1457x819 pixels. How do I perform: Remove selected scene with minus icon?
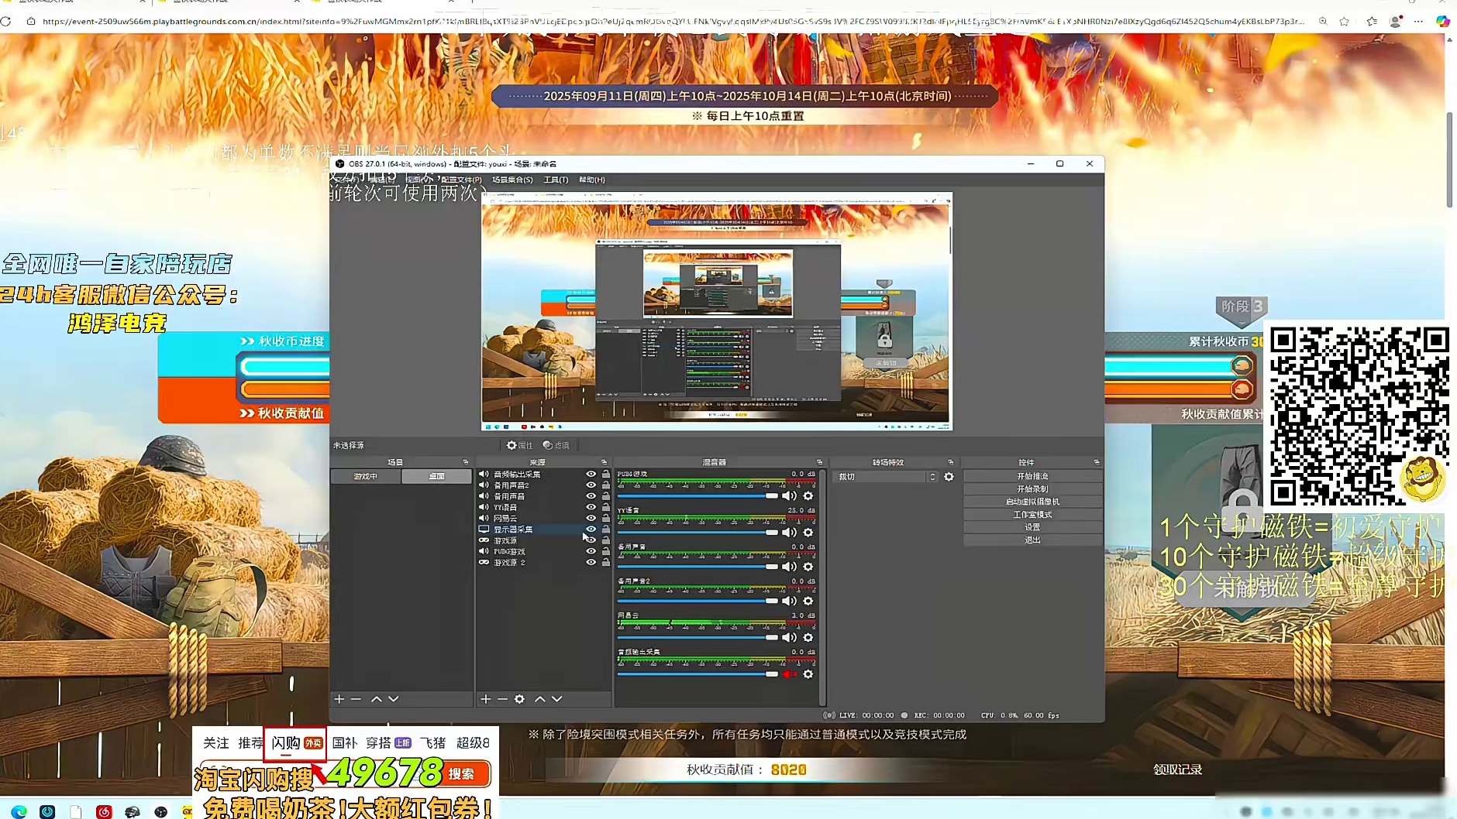tap(356, 699)
